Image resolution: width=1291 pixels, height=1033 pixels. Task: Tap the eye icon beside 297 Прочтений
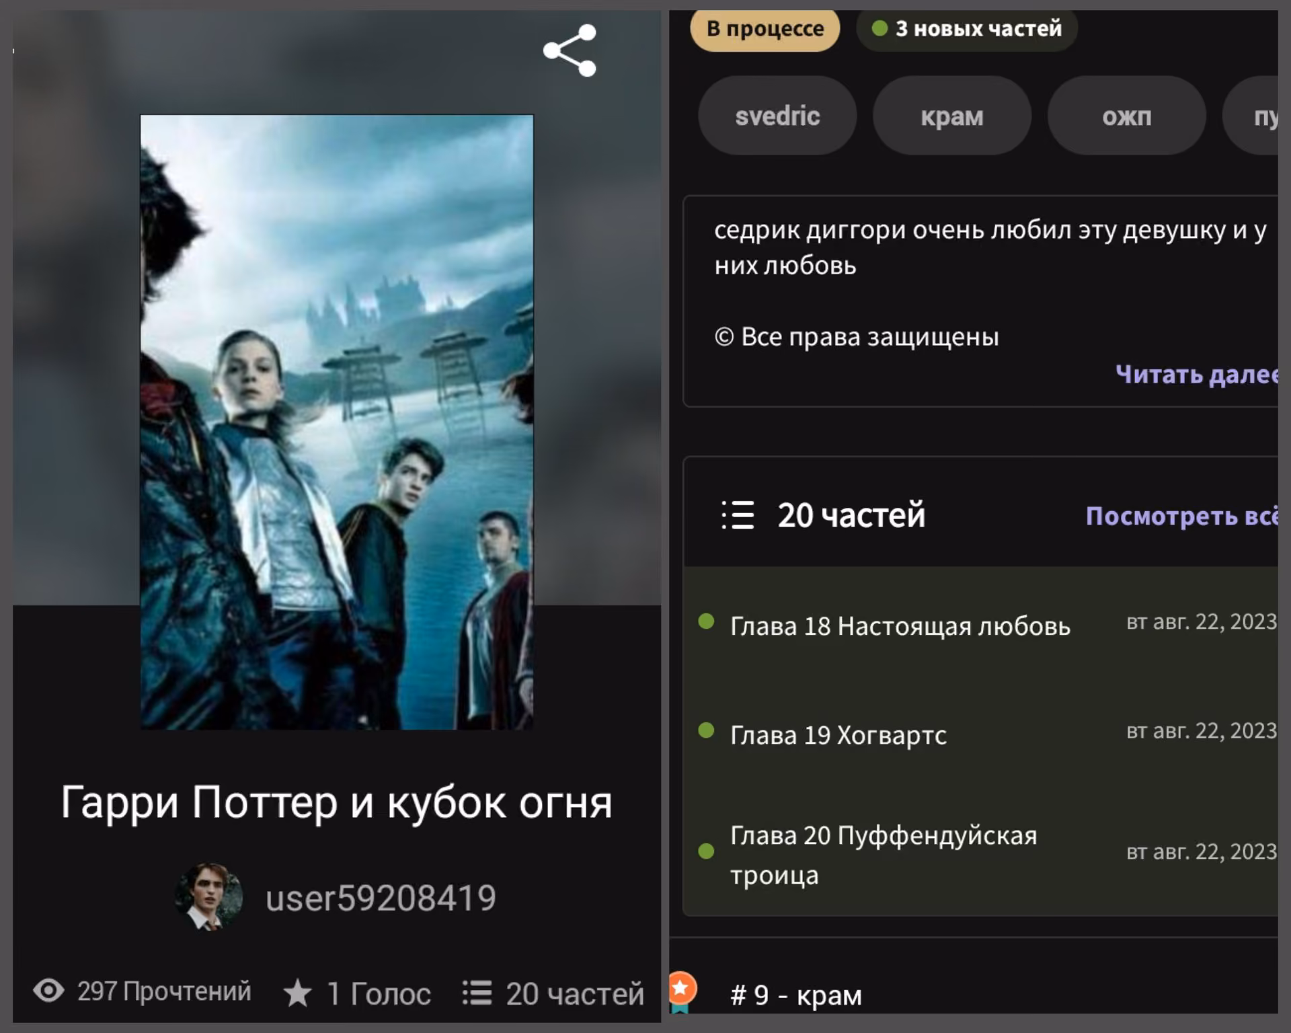pos(48,991)
